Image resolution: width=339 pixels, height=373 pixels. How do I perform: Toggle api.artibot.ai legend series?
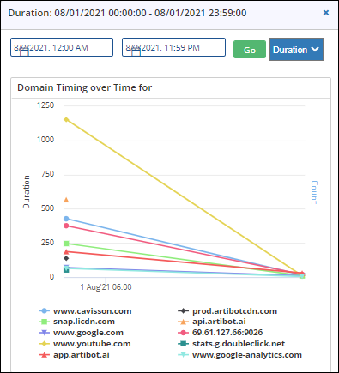(x=212, y=322)
